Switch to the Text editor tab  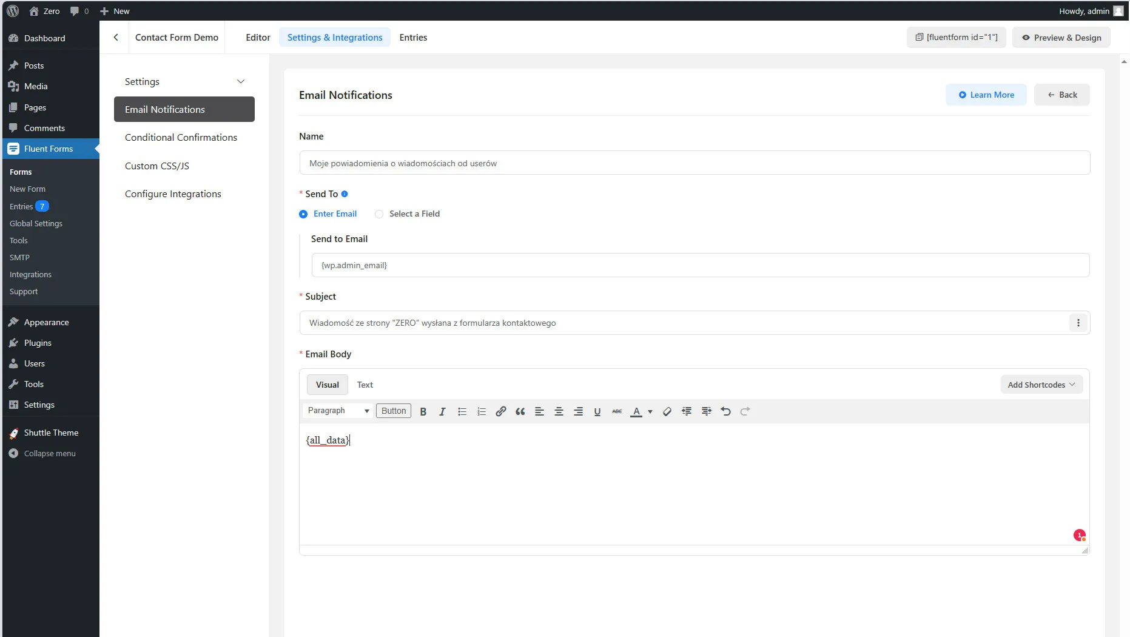coord(365,385)
